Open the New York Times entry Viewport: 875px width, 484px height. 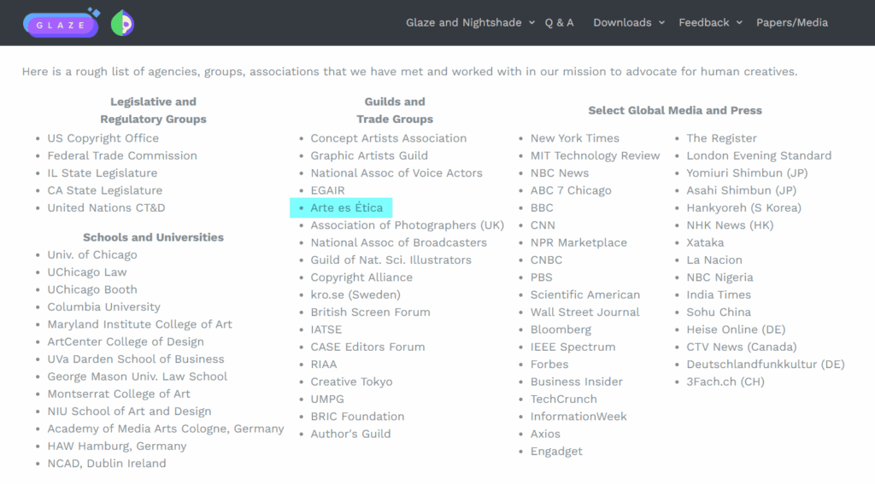pyautogui.click(x=574, y=138)
